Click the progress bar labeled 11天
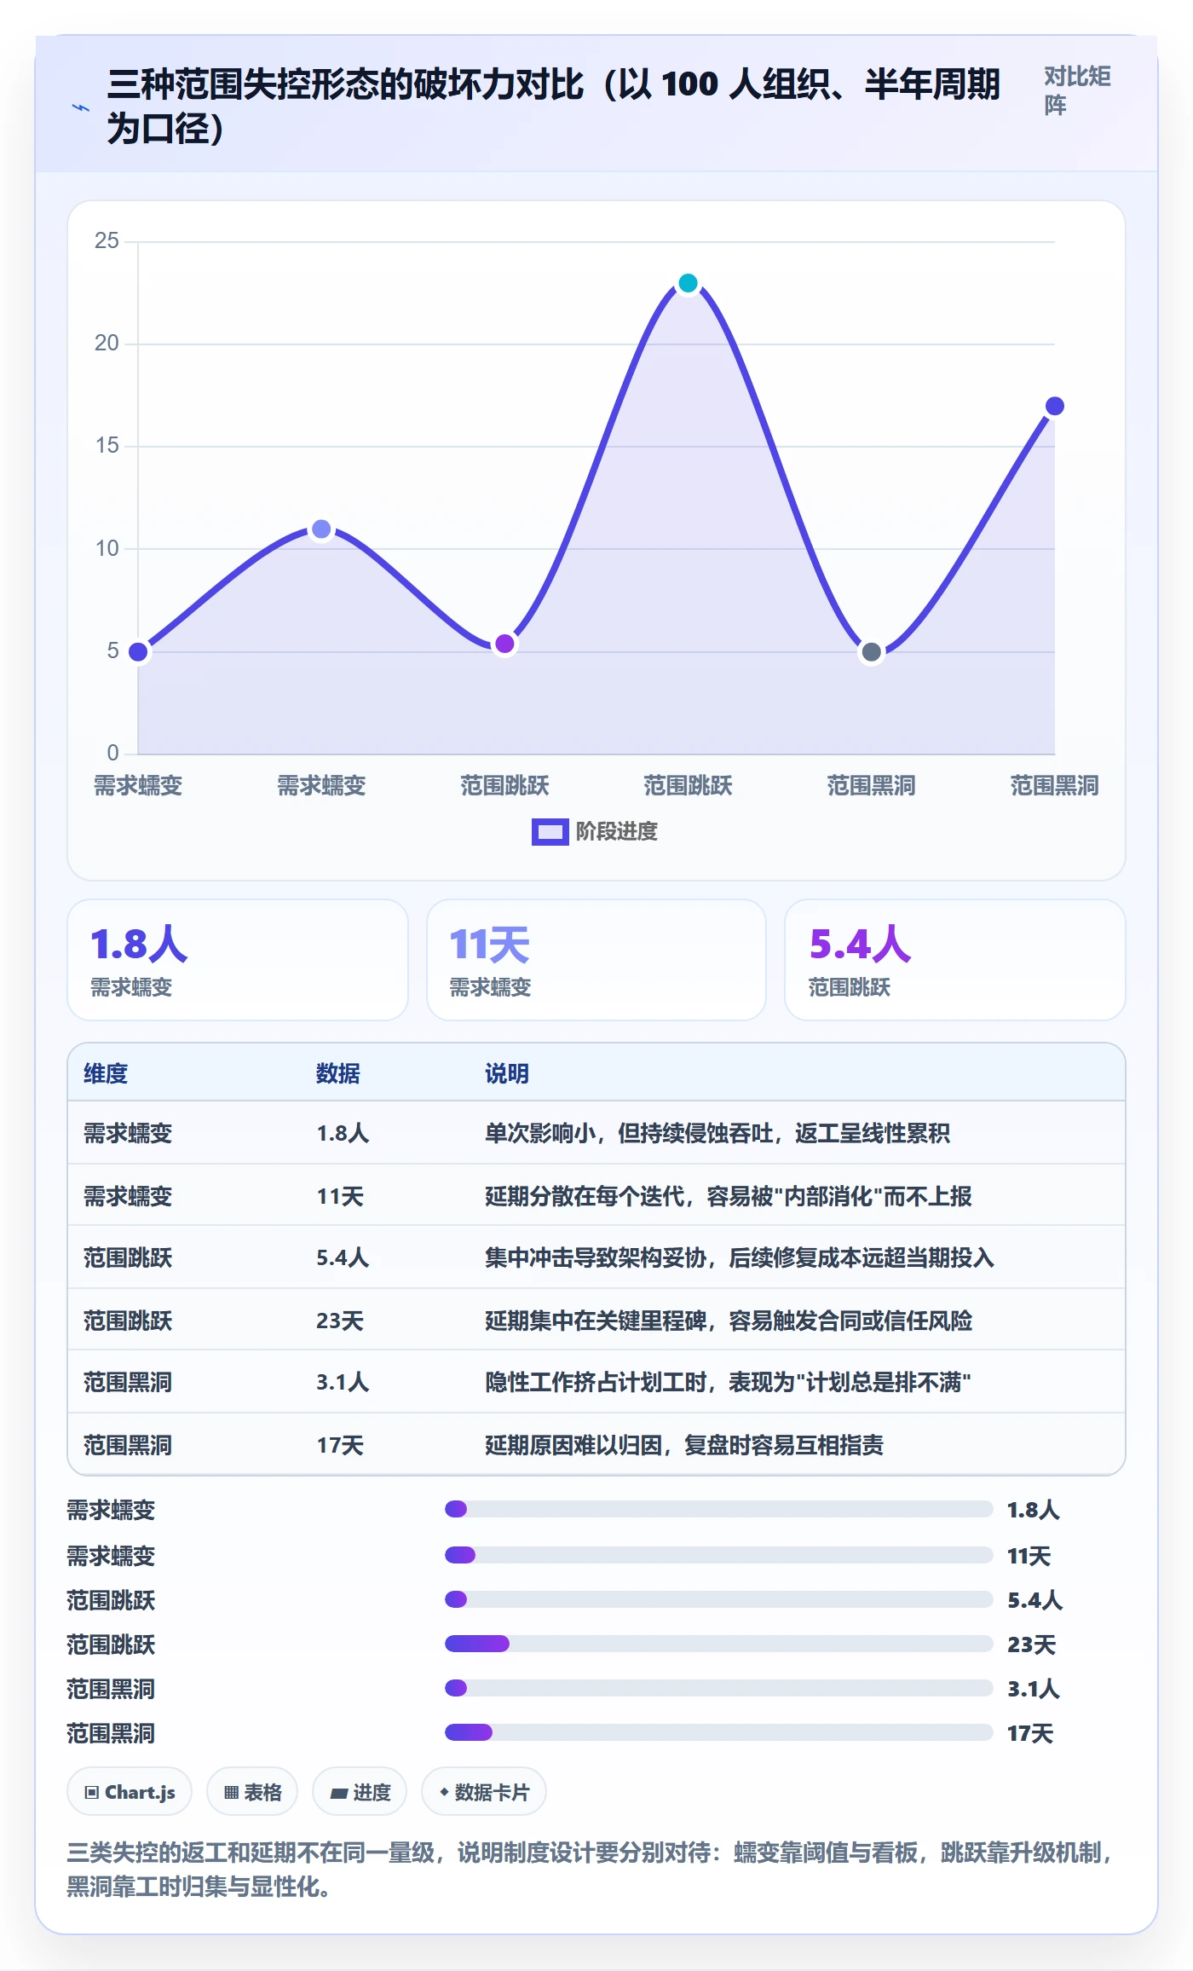This screenshot has width=1193, height=1971. 718,1555
